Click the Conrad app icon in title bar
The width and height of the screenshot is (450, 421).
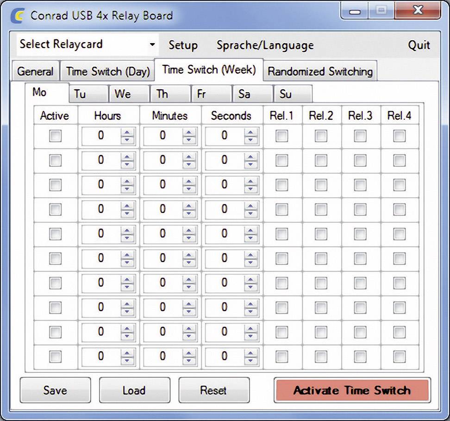[18, 15]
